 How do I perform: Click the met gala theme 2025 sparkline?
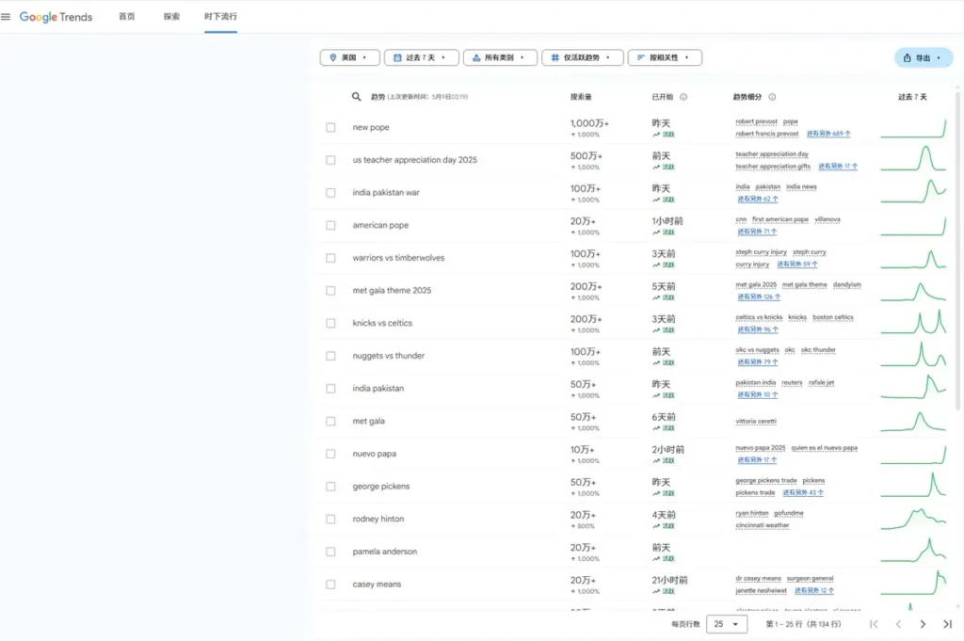pyautogui.click(x=913, y=291)
